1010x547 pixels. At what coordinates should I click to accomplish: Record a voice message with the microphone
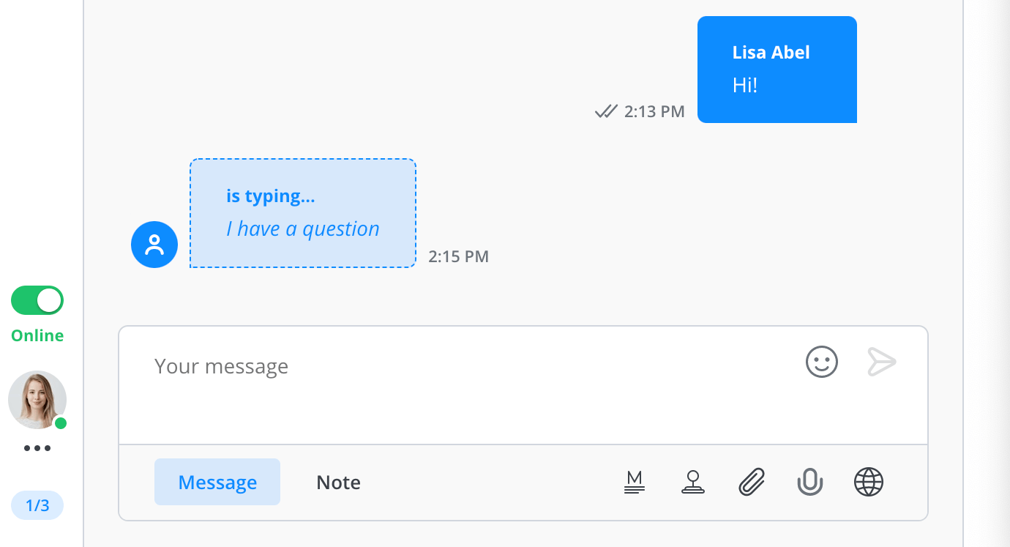[x=810, y=482]
